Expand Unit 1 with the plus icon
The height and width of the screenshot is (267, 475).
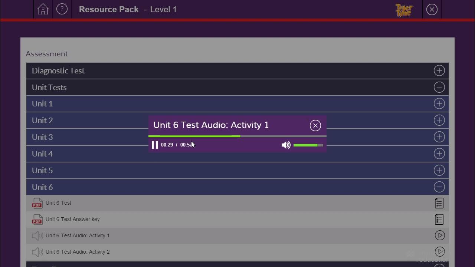439,103
